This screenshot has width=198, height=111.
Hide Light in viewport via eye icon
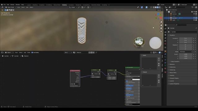click(x=194, y=20)
